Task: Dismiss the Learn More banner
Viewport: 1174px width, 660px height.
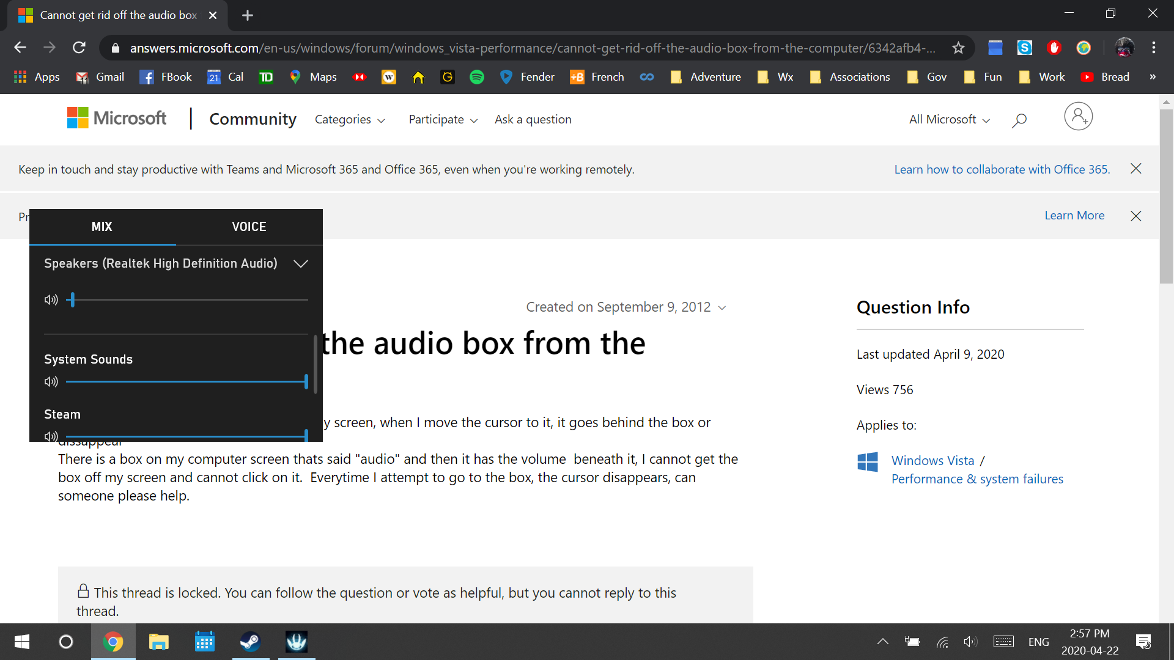Action: click(1136, 216)
